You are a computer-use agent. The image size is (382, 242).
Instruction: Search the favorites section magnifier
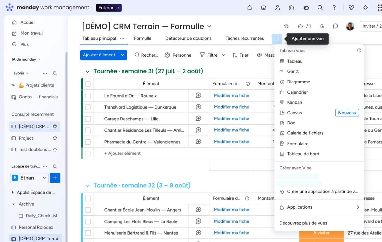(x=55, y=73)
